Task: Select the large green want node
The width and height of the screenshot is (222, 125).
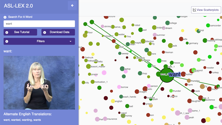Action: pos(166,76)
